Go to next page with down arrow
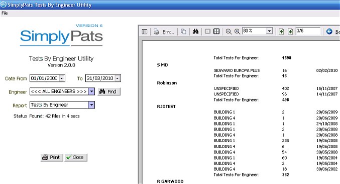The width and height of the screenshot is (340, 184). pos(290,31)
